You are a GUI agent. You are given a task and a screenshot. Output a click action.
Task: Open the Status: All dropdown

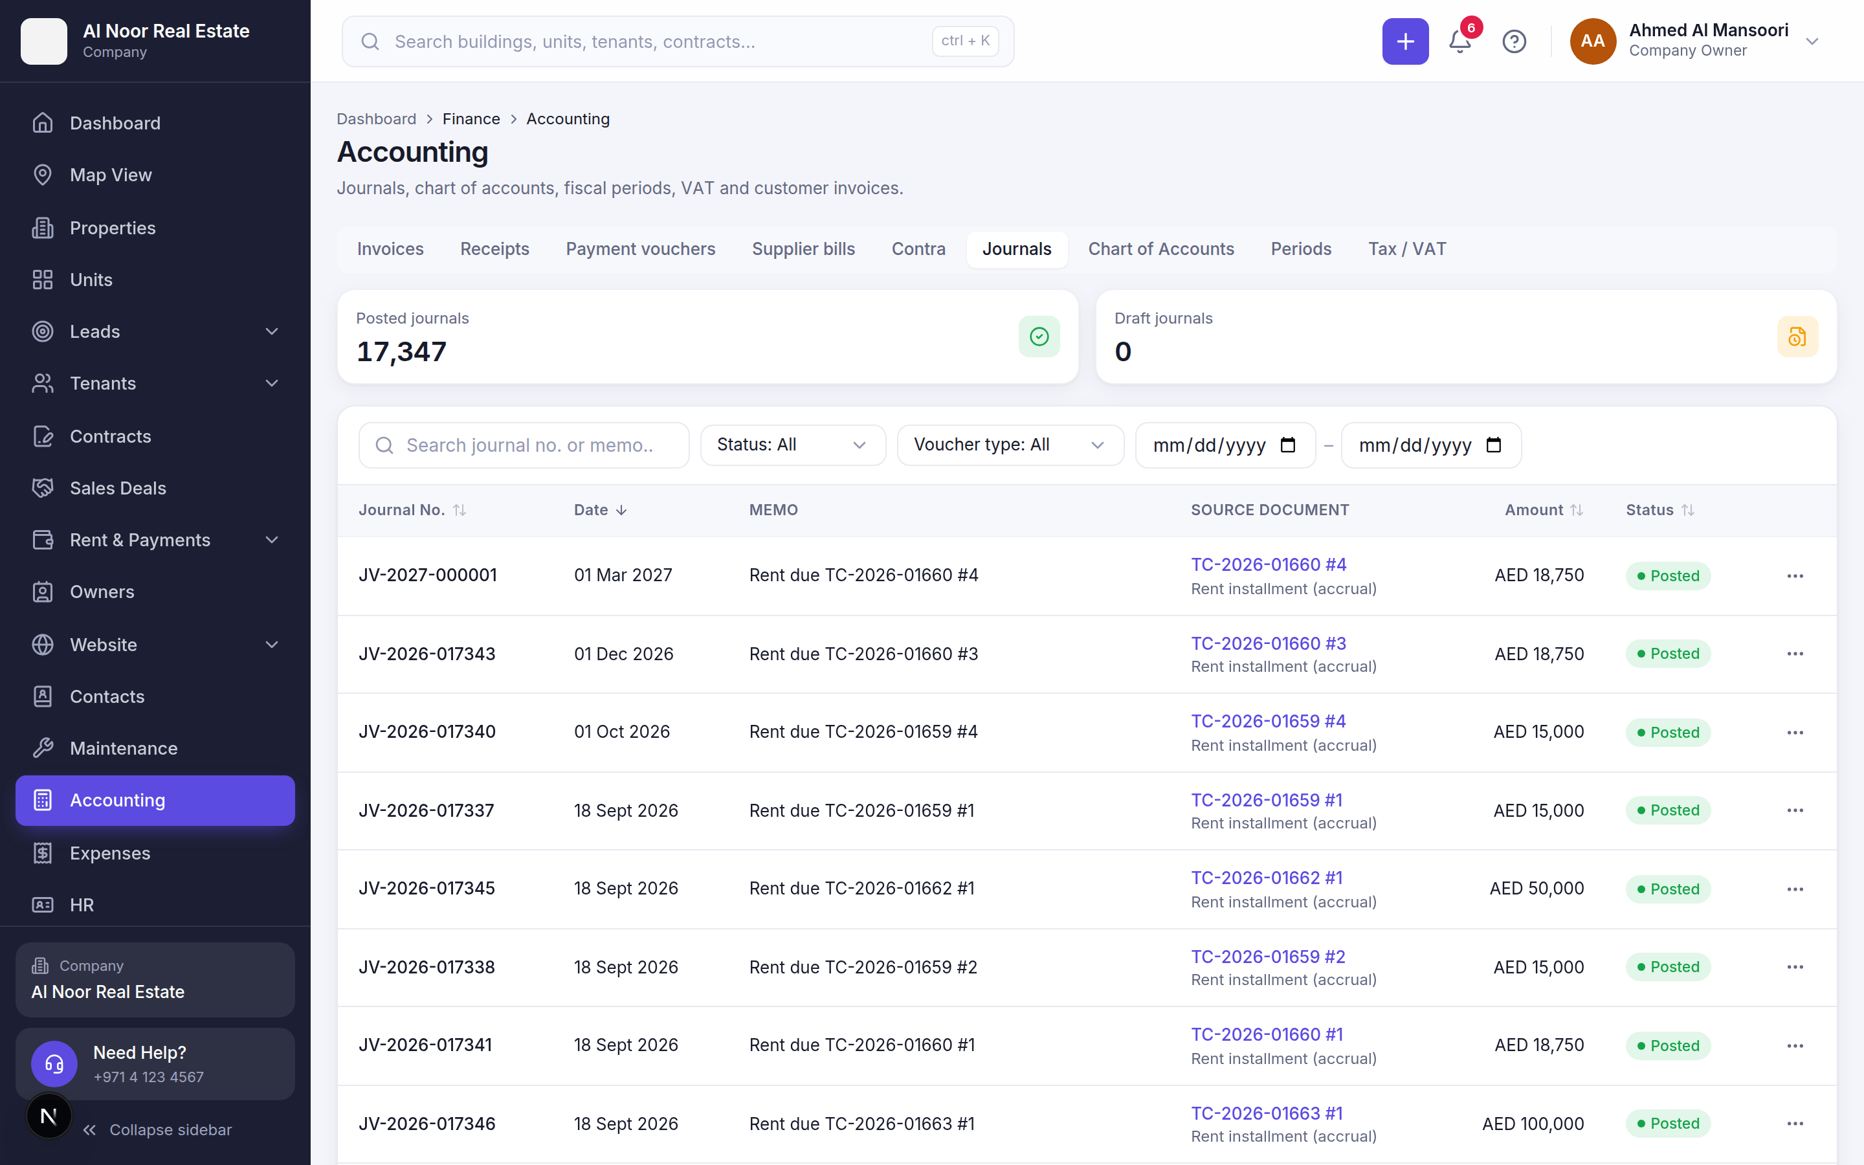pyautogui.click(x=793, y=445)
